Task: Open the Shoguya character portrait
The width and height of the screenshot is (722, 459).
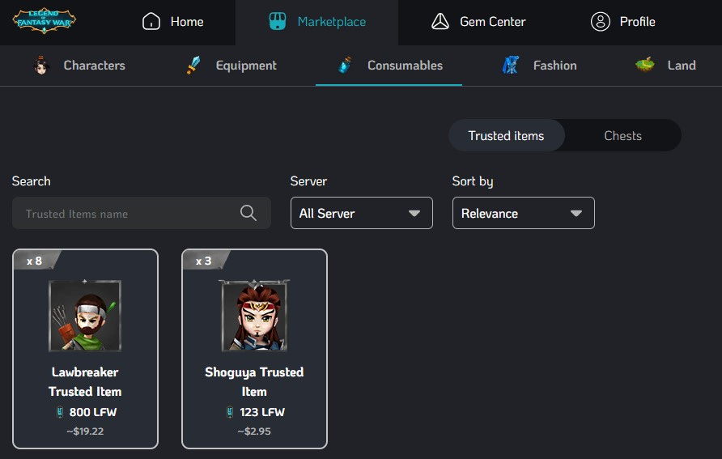Action: (254, 316)
